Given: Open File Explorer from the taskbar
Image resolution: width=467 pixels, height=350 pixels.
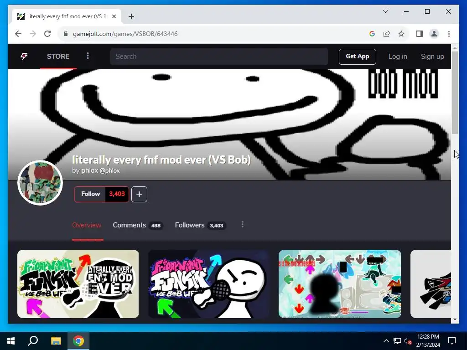Looking at the screenshot, I should pos(56,341).
